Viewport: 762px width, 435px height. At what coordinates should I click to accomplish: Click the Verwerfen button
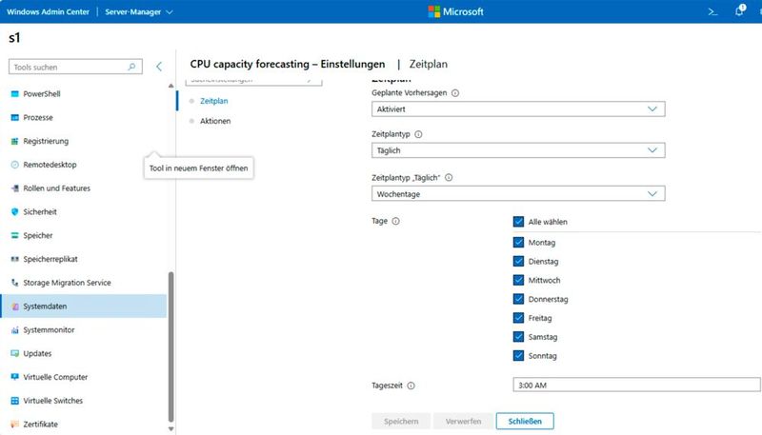[463, 422]
